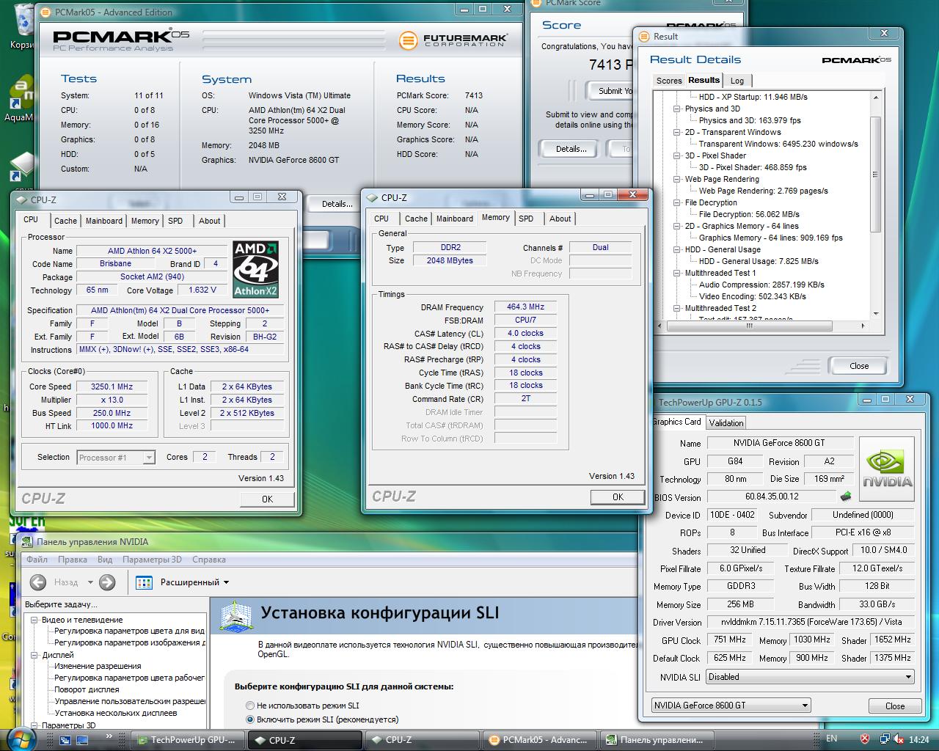Switch to Mainboard tab in left CPU-Z

coord(104,221)
